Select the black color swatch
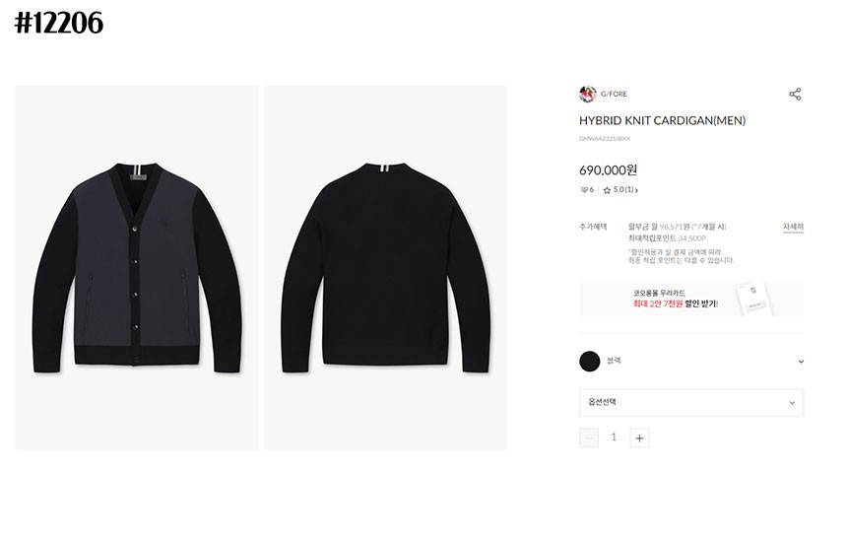 tap(589, 362)
